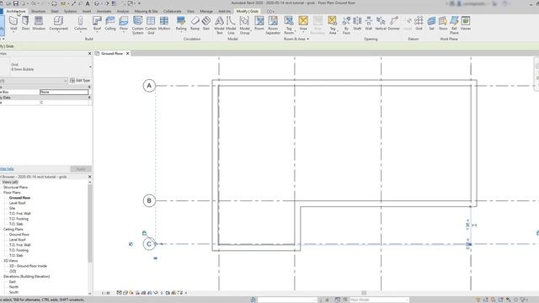The height and width of the screenshot is (303, 539).
Task: Select the Mullion tool
Action: coord(164,24)
